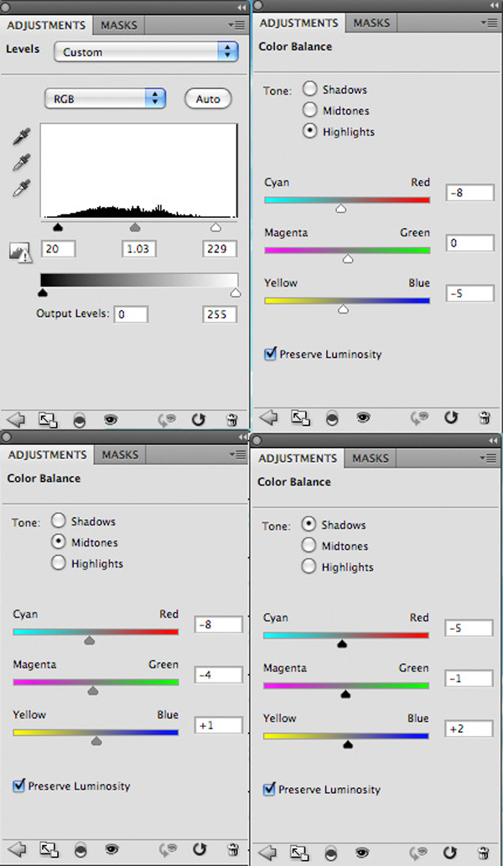Toggle visibility eye in Midtones Color Balance panel
503x866 pixels.
(111, 849)
